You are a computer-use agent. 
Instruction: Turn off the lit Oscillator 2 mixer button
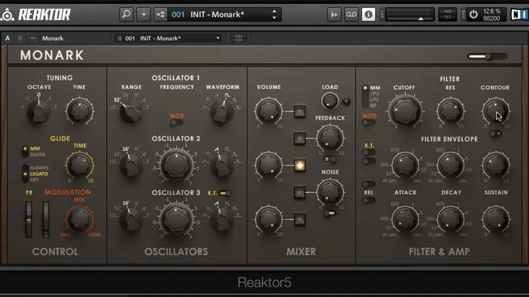[x=300, y=166]
